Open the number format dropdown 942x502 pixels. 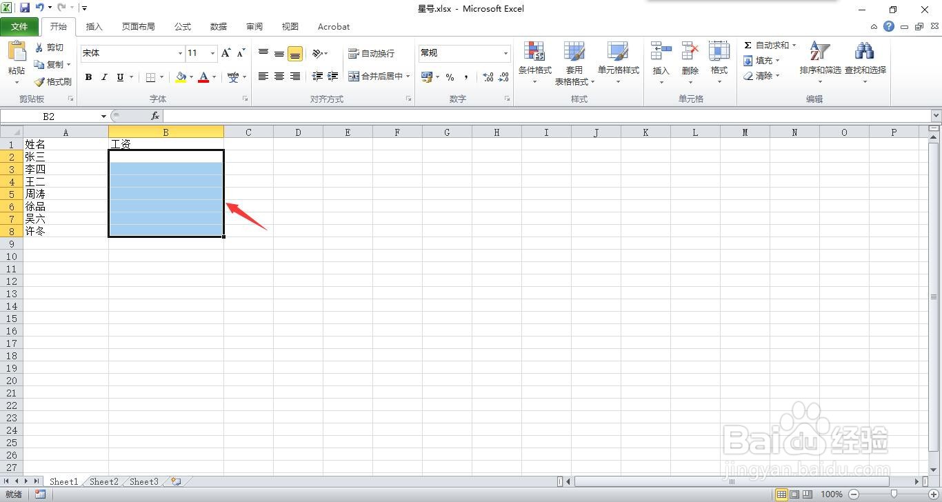coord(505,53)
